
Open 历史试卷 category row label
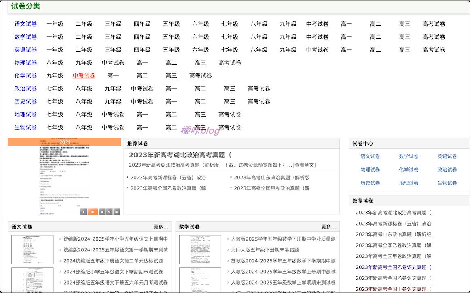[25, 101]
